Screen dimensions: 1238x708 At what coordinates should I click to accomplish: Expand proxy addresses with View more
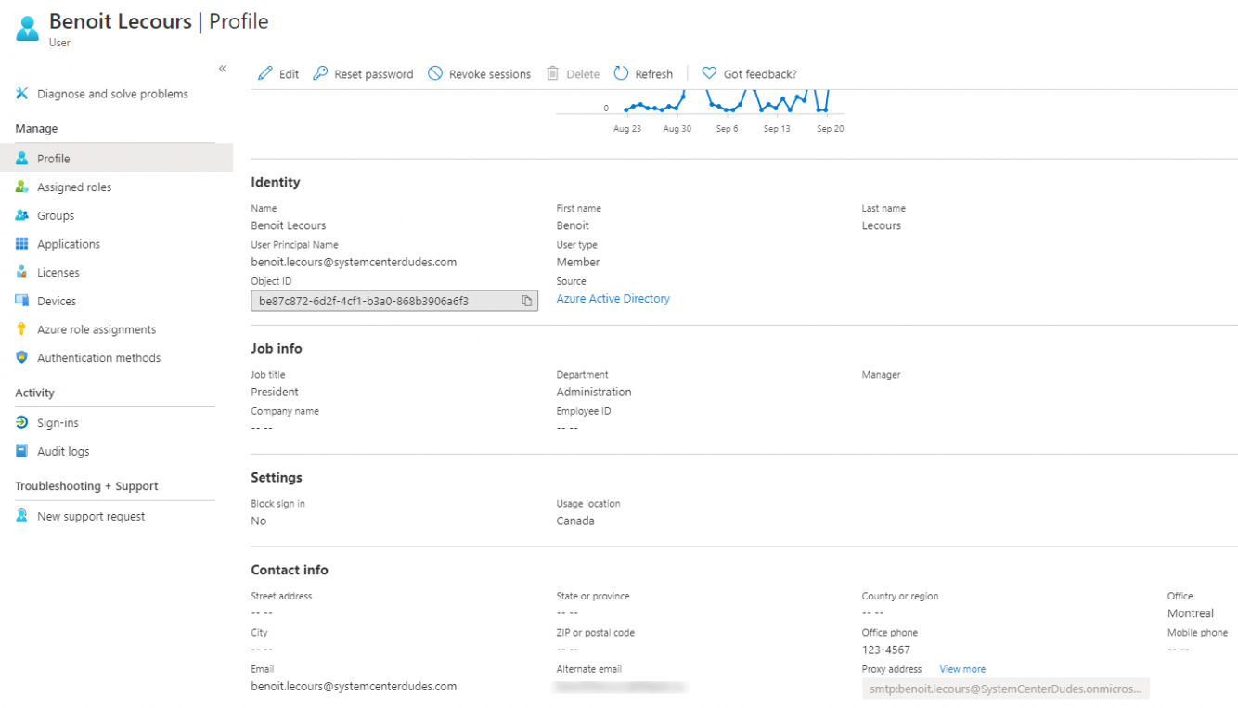point(962,668)
